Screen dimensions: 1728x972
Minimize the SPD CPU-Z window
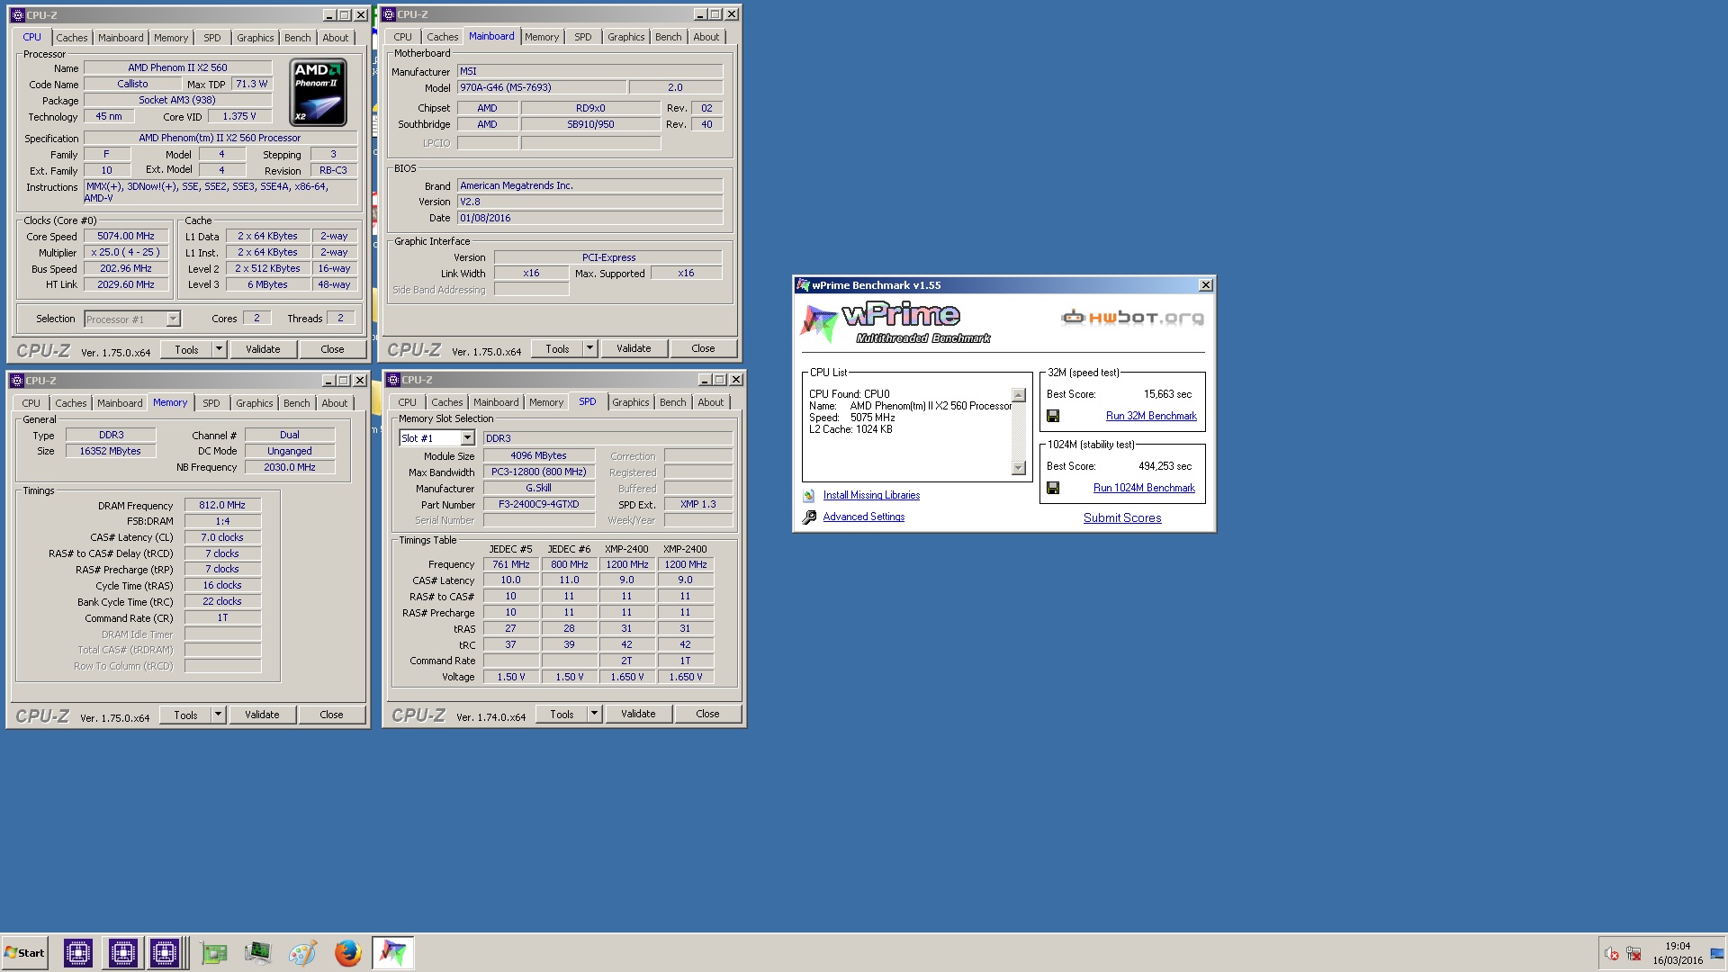[705, 380]
